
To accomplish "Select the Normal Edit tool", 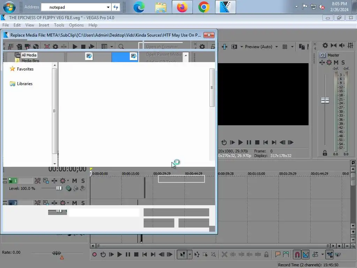I will (x=182, y=254).
